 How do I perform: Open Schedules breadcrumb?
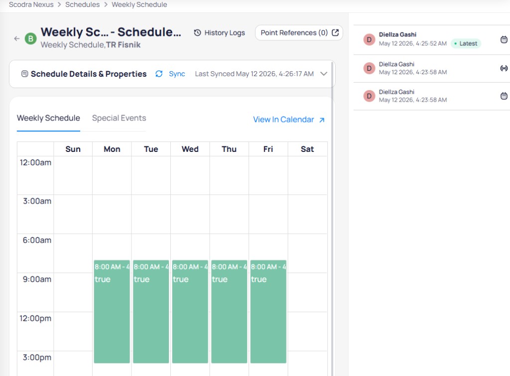pos(83,4)
